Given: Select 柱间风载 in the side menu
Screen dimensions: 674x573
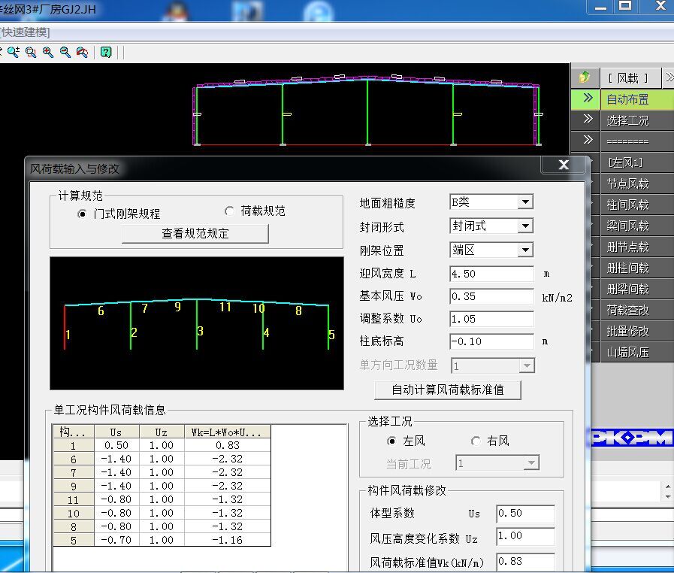Looking at the screenshot, I should pyautogui.click(x=636, y=205).
